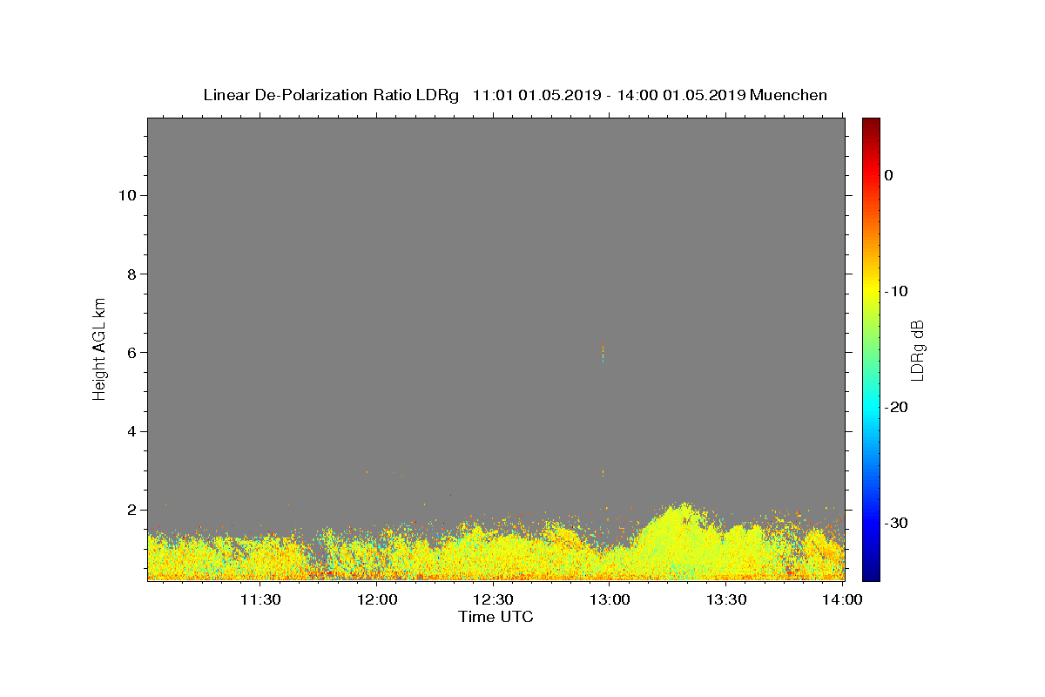Click the height tick label 8
The width and height of the screenshot is (1045, 697).
point(130,274)
